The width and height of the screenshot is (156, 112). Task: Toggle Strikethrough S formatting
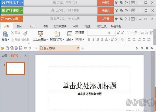click(102, 40)
